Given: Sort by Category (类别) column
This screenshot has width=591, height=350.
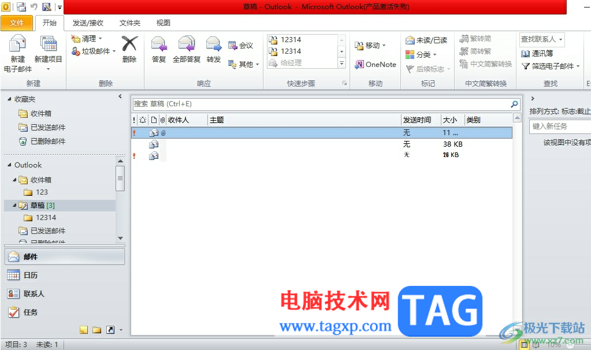Looking at the screenshot, I should [488, 120].
